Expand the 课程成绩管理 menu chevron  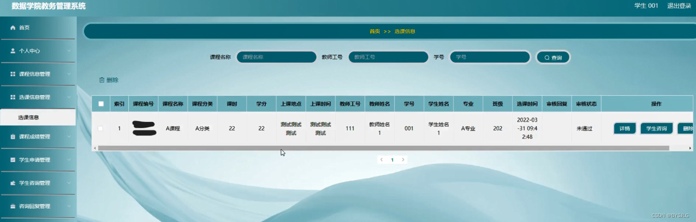coord(69,137)
